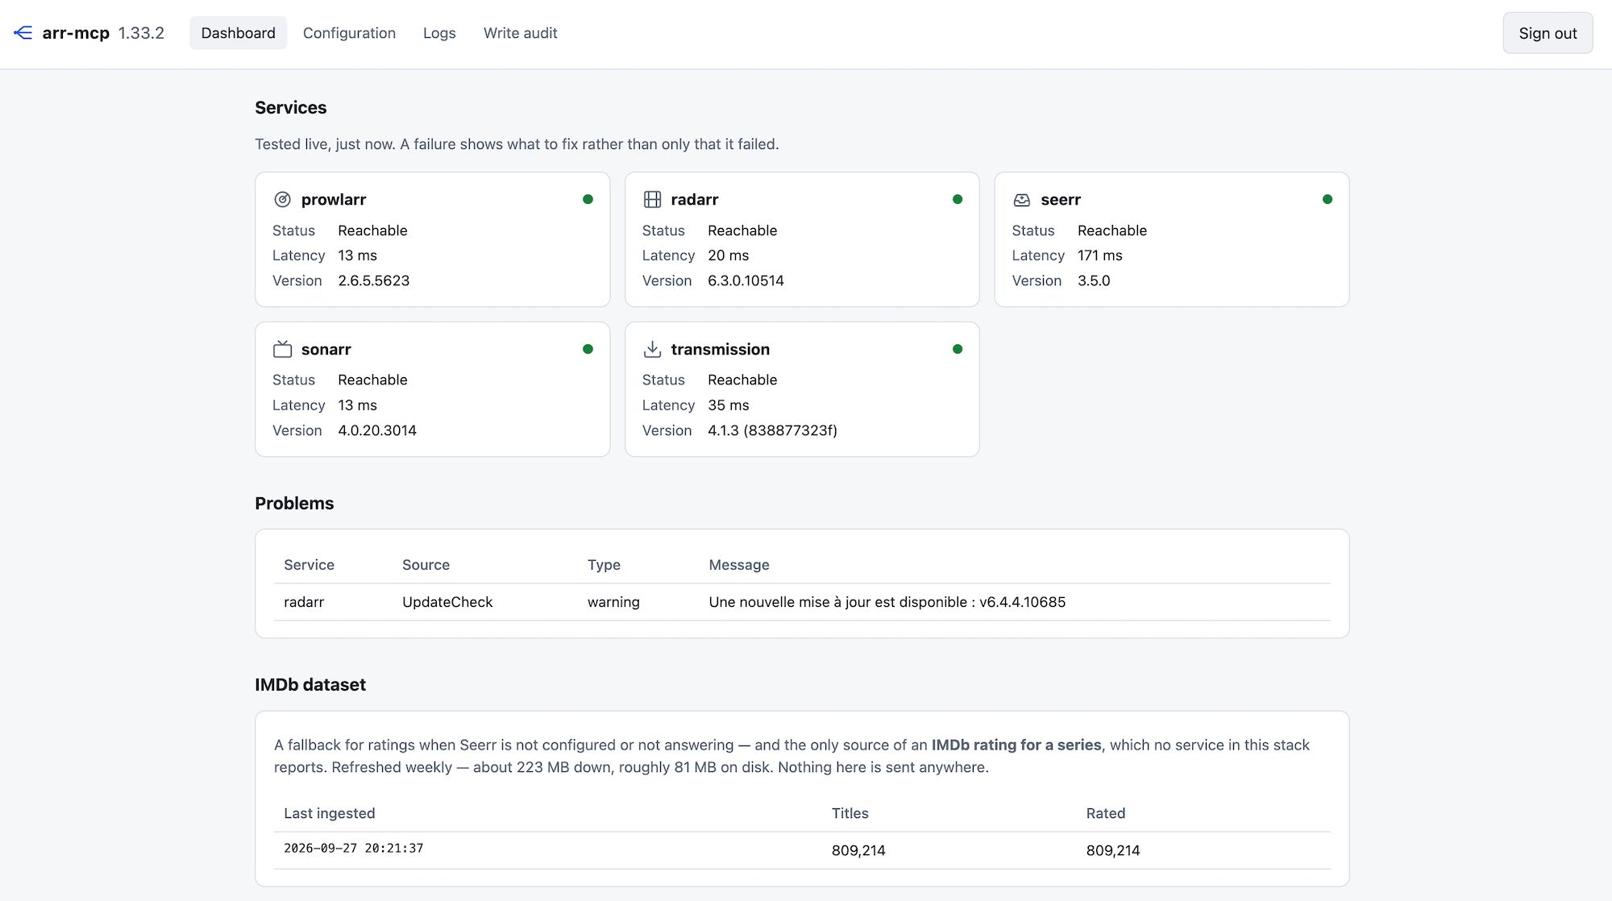Click the warning type cell
The width and height of the screenshot is (1612, 901).
[613, 602]
